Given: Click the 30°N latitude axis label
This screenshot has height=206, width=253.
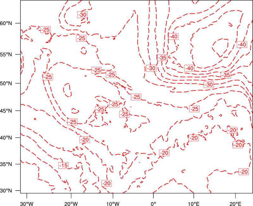Looking at the screenshot, I should point(6,191).
